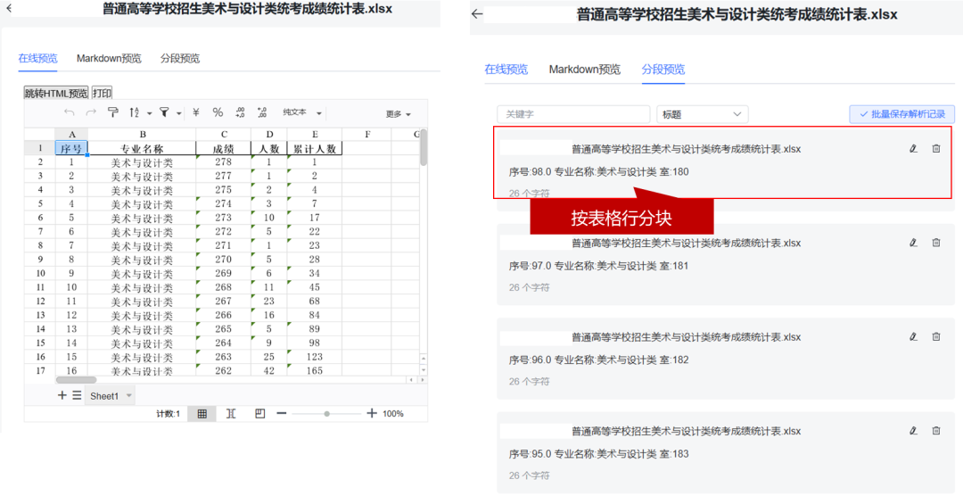Screen dimensions: 963x496
Task: Delete the second chunk with trash icon
Action: point(936,243)
